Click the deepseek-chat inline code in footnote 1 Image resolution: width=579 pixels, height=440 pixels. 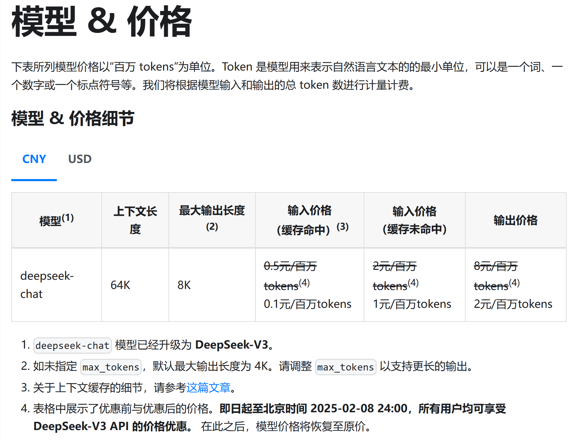coord(72,345)
